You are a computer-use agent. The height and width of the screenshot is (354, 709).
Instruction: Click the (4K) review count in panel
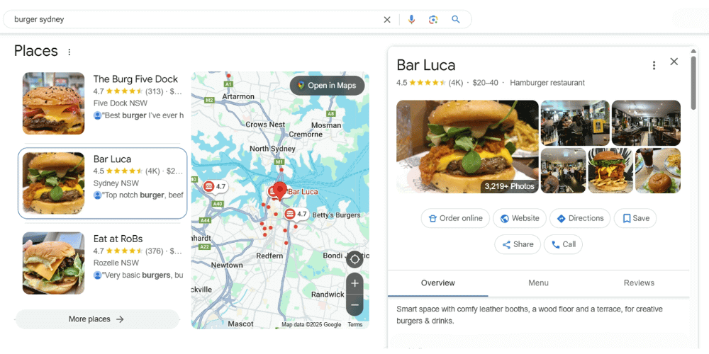pos(456,83)
